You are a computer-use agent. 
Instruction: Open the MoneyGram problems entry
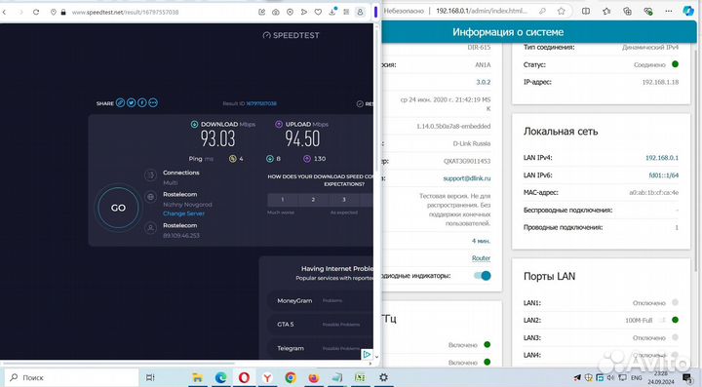click(x=320, y=300)
